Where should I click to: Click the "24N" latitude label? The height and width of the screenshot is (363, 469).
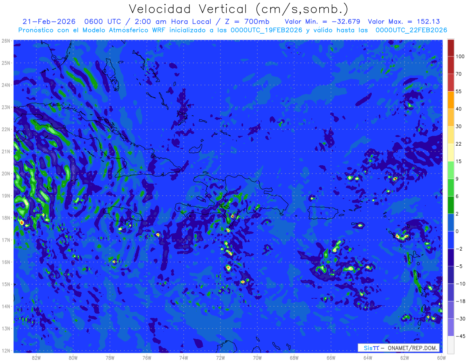click(6, 85)
